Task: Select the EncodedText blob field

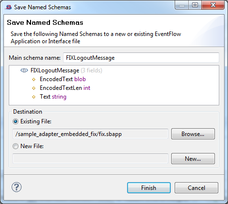Action: (x=63, y=79)
